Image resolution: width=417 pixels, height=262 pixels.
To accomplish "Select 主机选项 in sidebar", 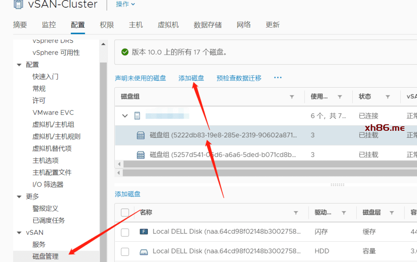I will 46,161.
